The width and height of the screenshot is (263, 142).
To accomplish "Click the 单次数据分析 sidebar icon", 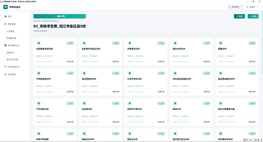I will click(5, 45).
